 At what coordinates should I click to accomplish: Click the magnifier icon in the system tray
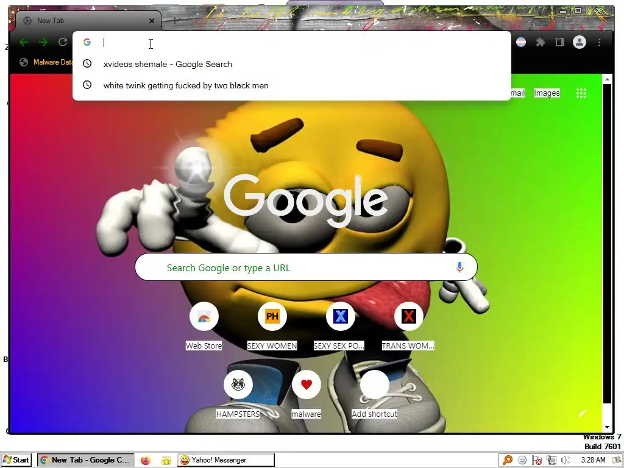[x=508, y=460]
